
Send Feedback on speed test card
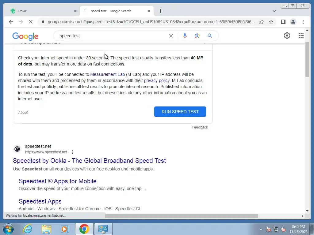[x=200, y=127]
